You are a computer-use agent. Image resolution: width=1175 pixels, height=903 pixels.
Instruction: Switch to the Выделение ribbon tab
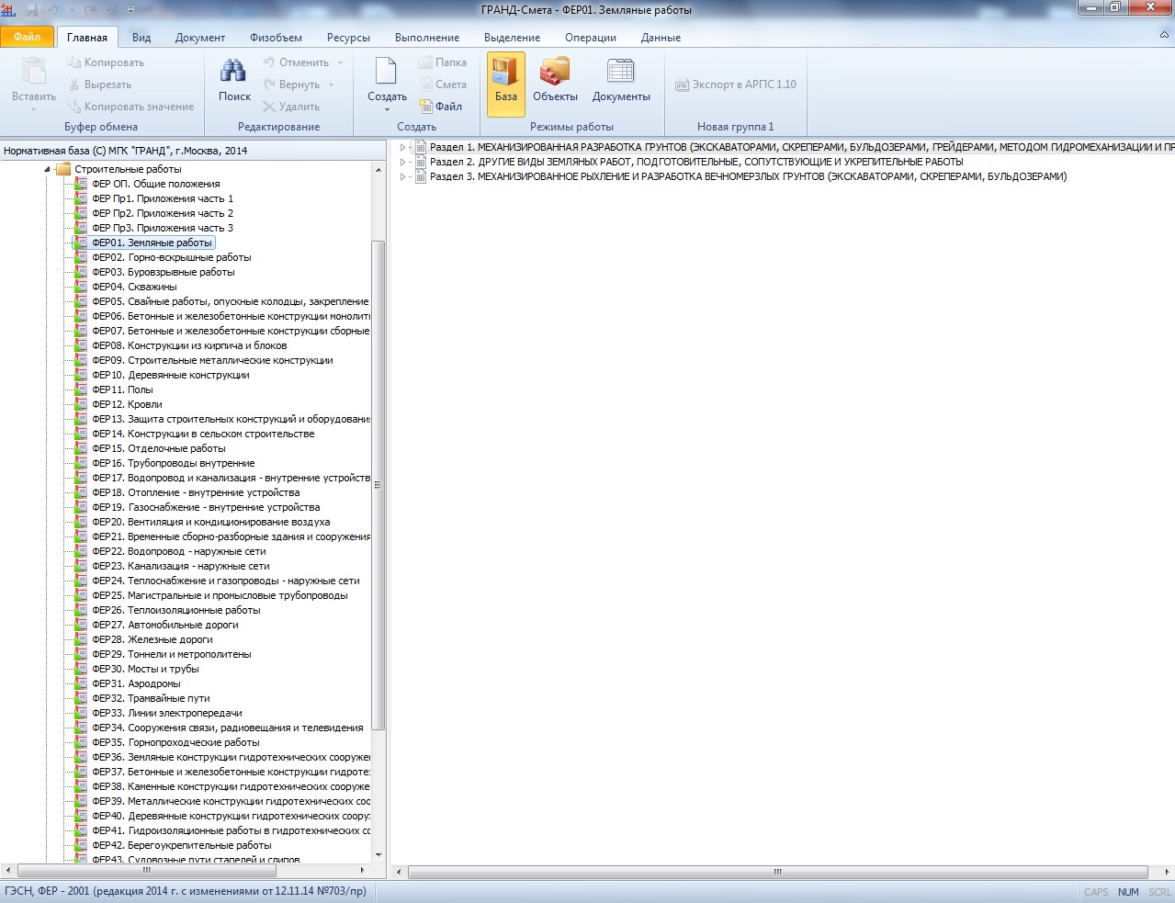(513, 38)
